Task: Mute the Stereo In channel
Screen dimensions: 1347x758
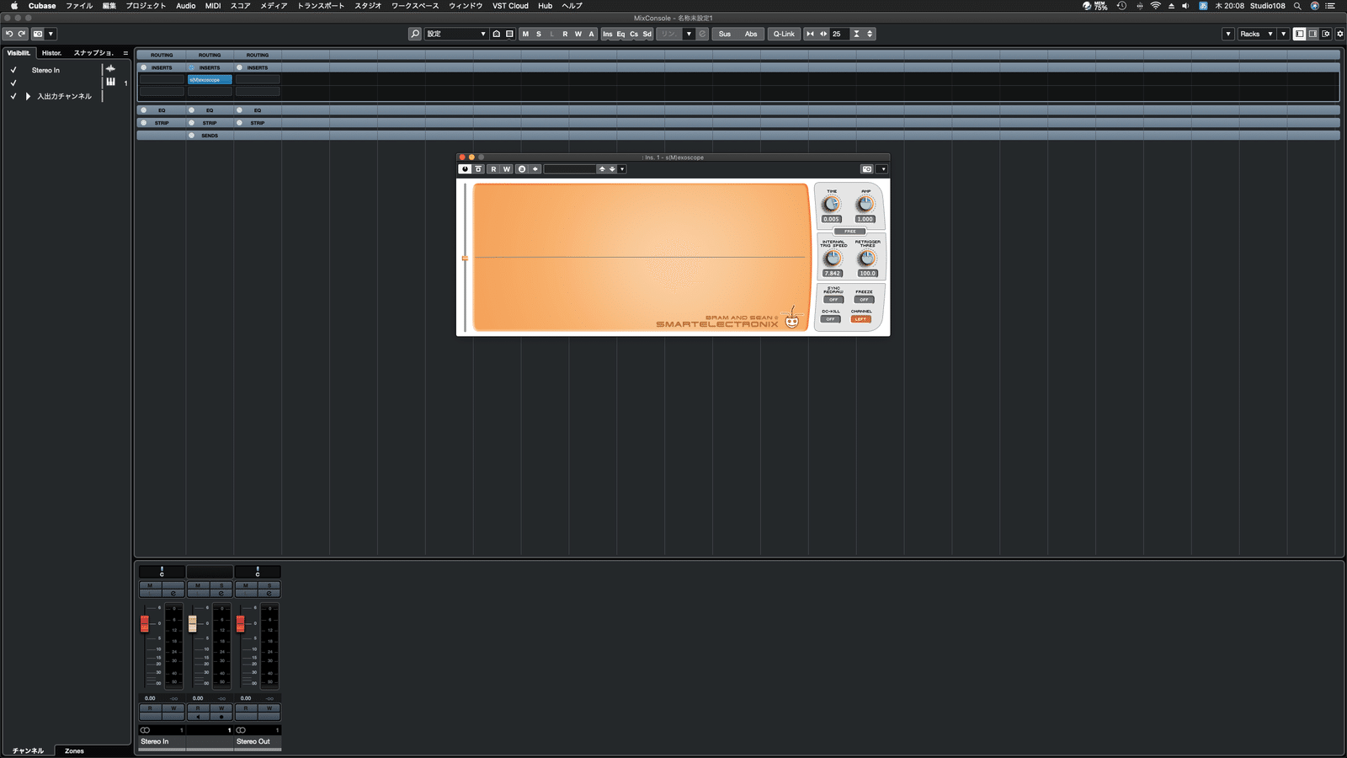Action: click(150, 585)
